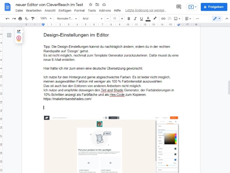Viewport: 230px width, 173px height.
Task: Show more toolbar options (three dots)
Action: point(197,19)
